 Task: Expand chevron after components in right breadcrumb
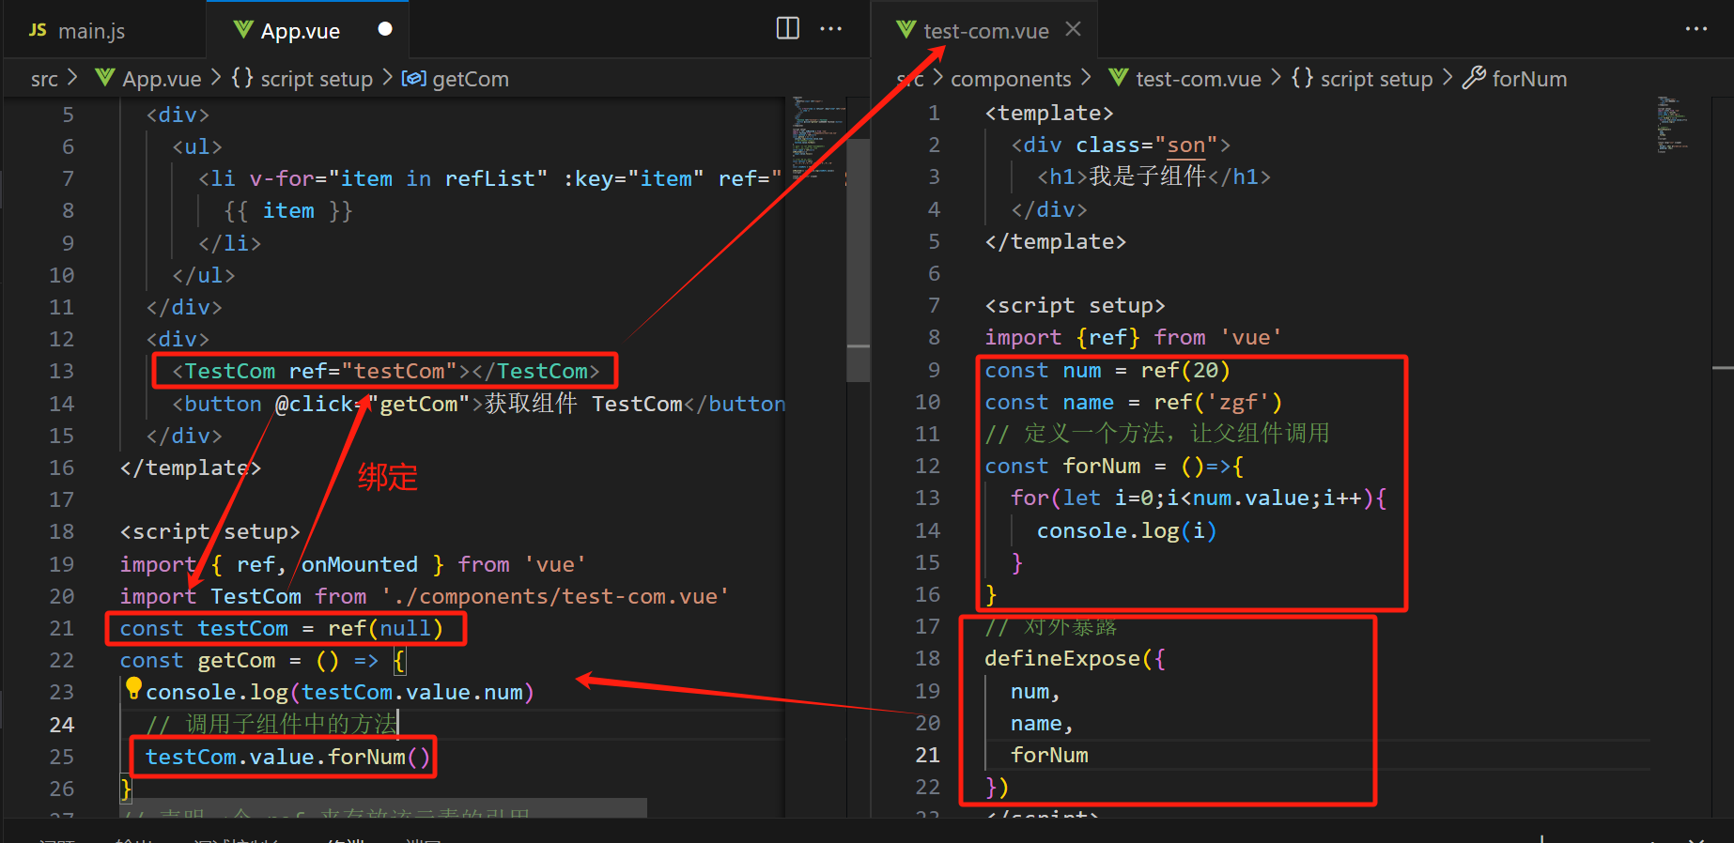(x=1086, y=78)
